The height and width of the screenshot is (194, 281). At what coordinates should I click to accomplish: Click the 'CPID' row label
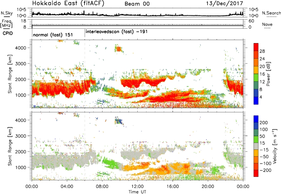coord(7,33)
